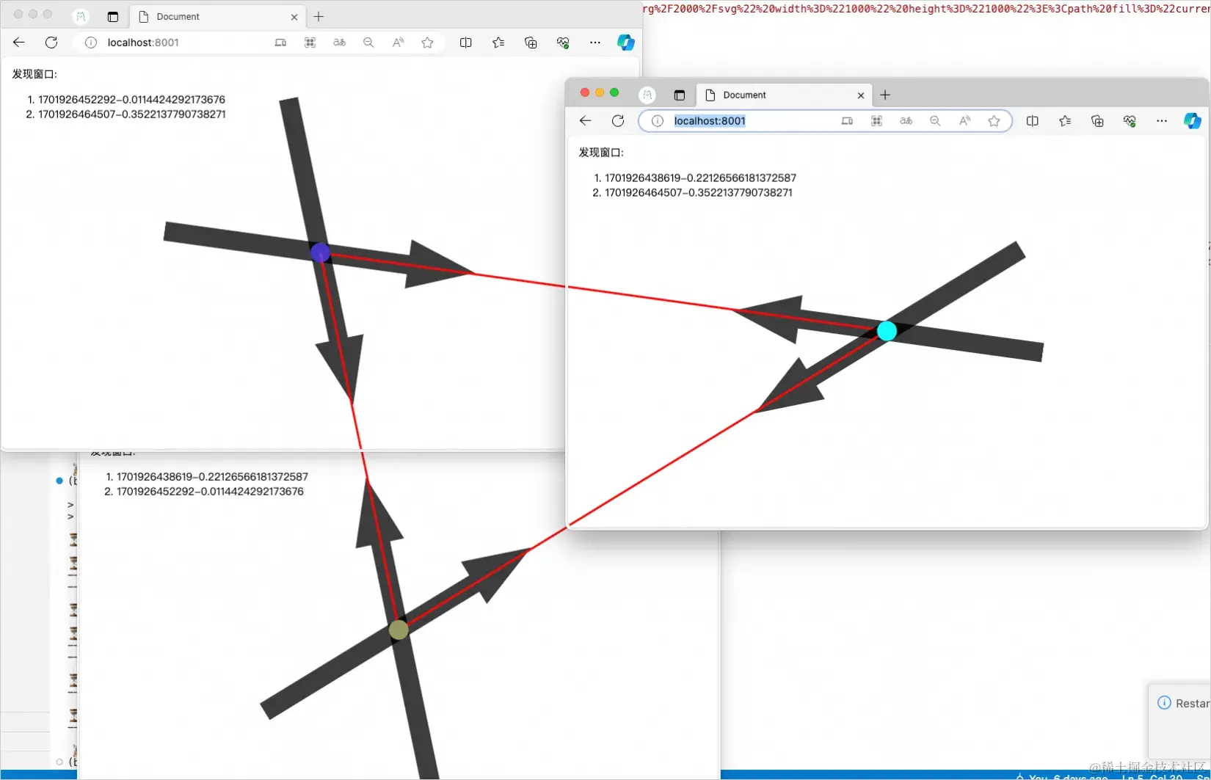Open Collections in left background window
Image resolution: width=1211 pixels, height=780 pixels.
click(531, 43)
